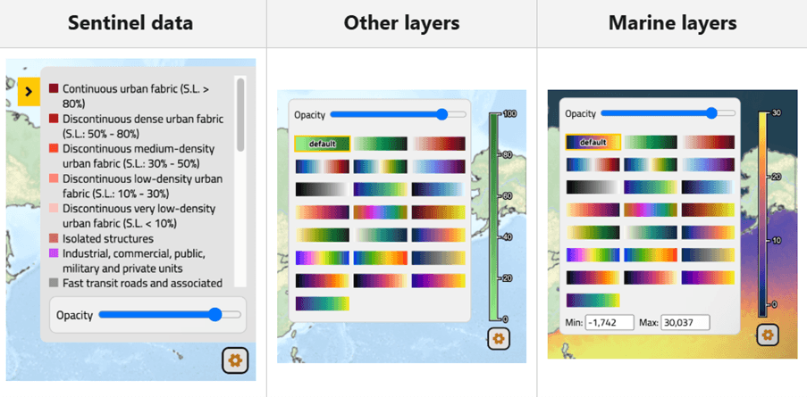
Task: Click the Isolated structures legend item
Action: coord(107,239)
